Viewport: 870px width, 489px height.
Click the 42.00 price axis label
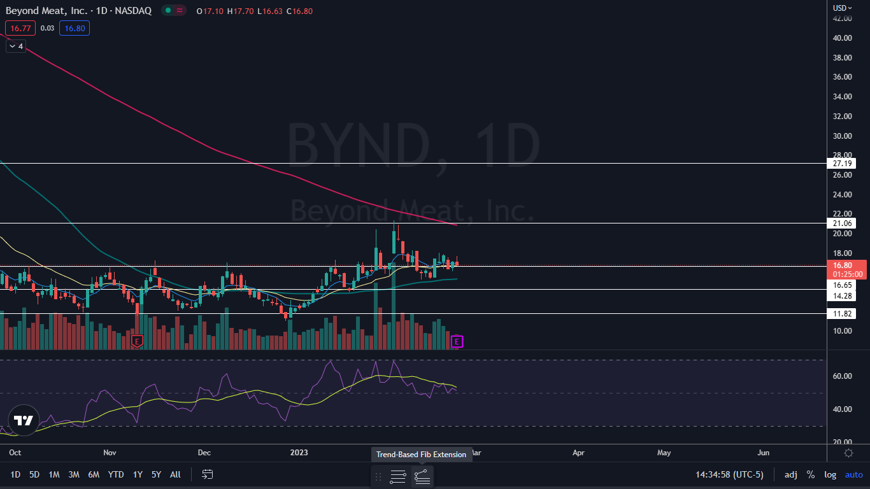tap(842, 18)
